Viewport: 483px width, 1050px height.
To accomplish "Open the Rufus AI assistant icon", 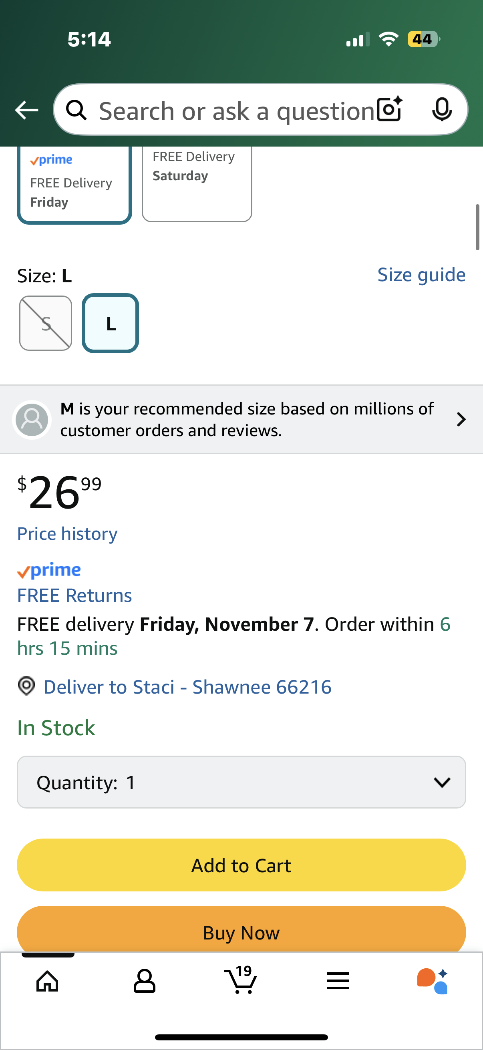I will (x=433, y=981).
